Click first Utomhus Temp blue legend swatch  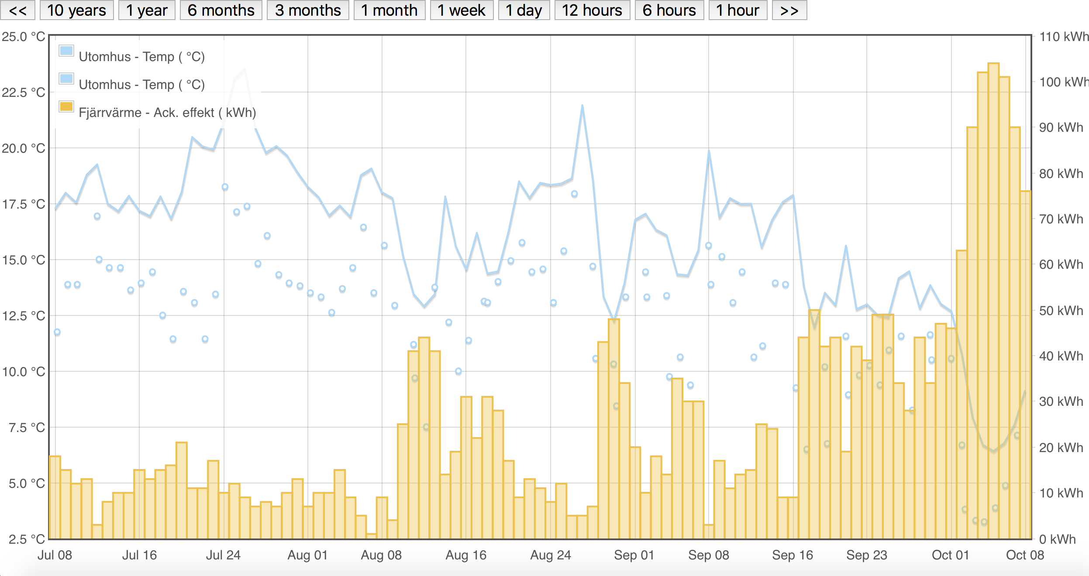[x=66, y=51]
